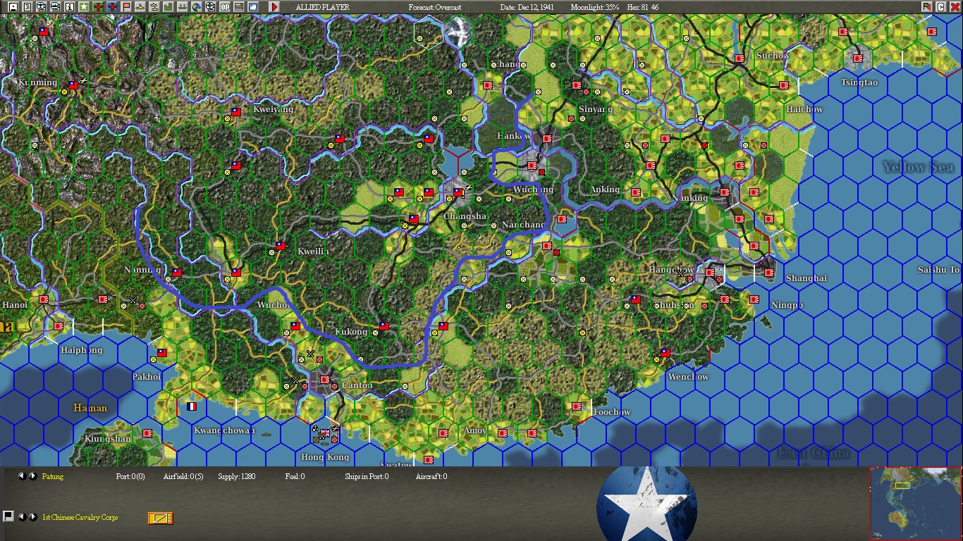Click the 'Supply: 1280' readout
Screen dimensions: 963x541
click(237, 477)
